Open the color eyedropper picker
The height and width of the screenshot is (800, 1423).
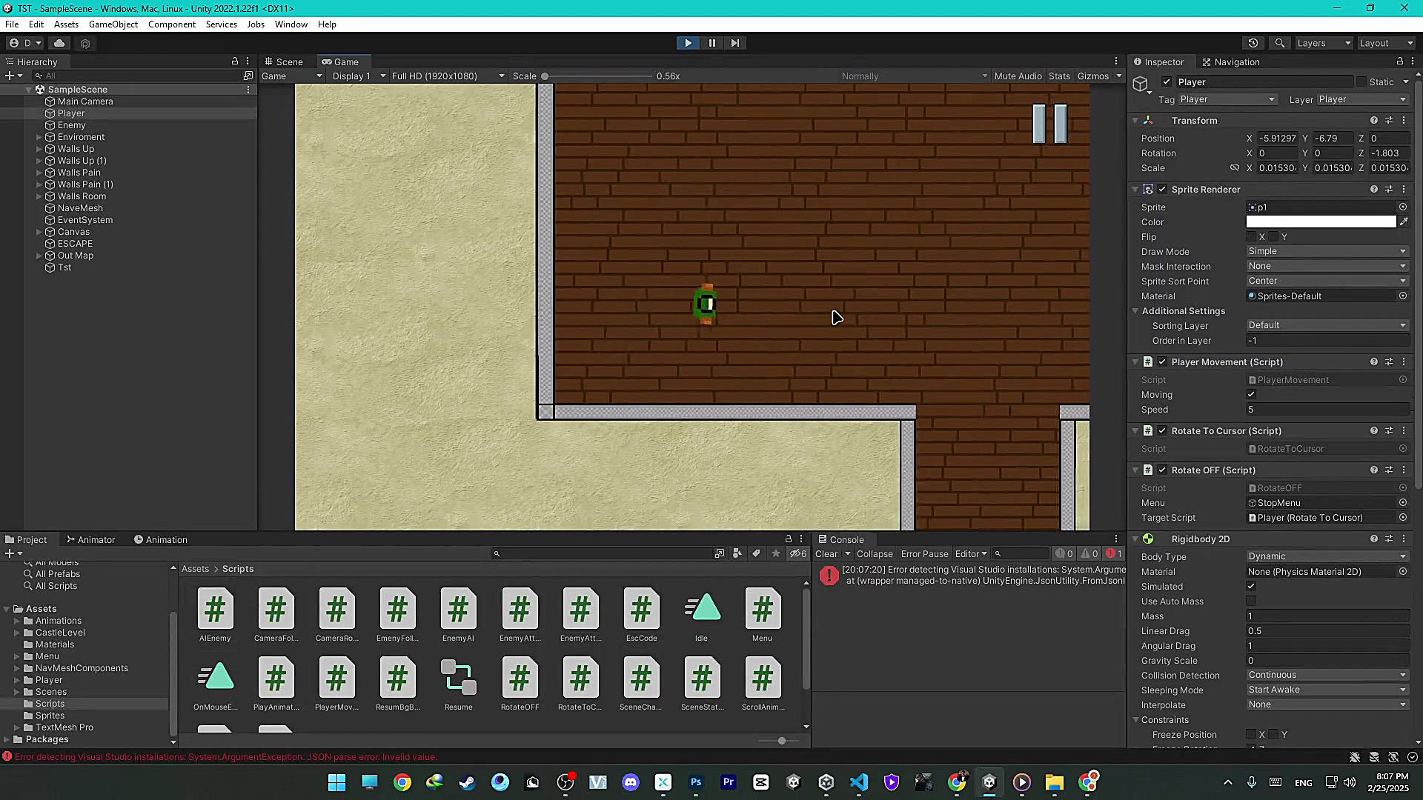(1403, 222)
